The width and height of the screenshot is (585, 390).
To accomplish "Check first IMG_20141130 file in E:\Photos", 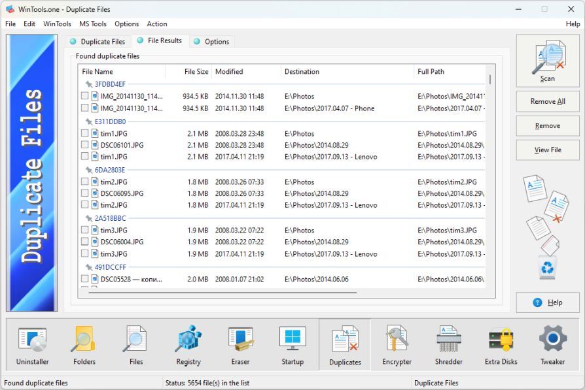I will (x=84, y=96).
